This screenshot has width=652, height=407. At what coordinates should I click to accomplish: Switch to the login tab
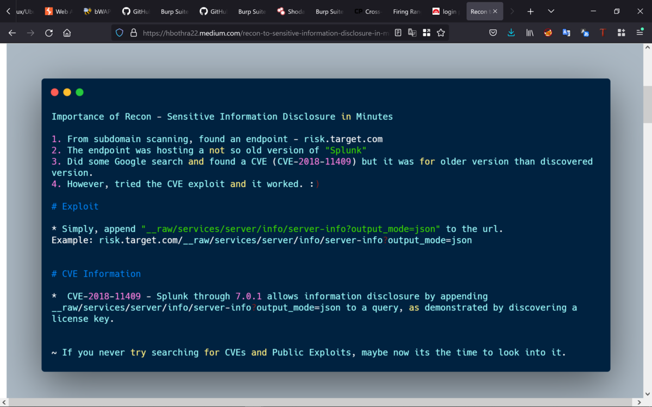445,11
